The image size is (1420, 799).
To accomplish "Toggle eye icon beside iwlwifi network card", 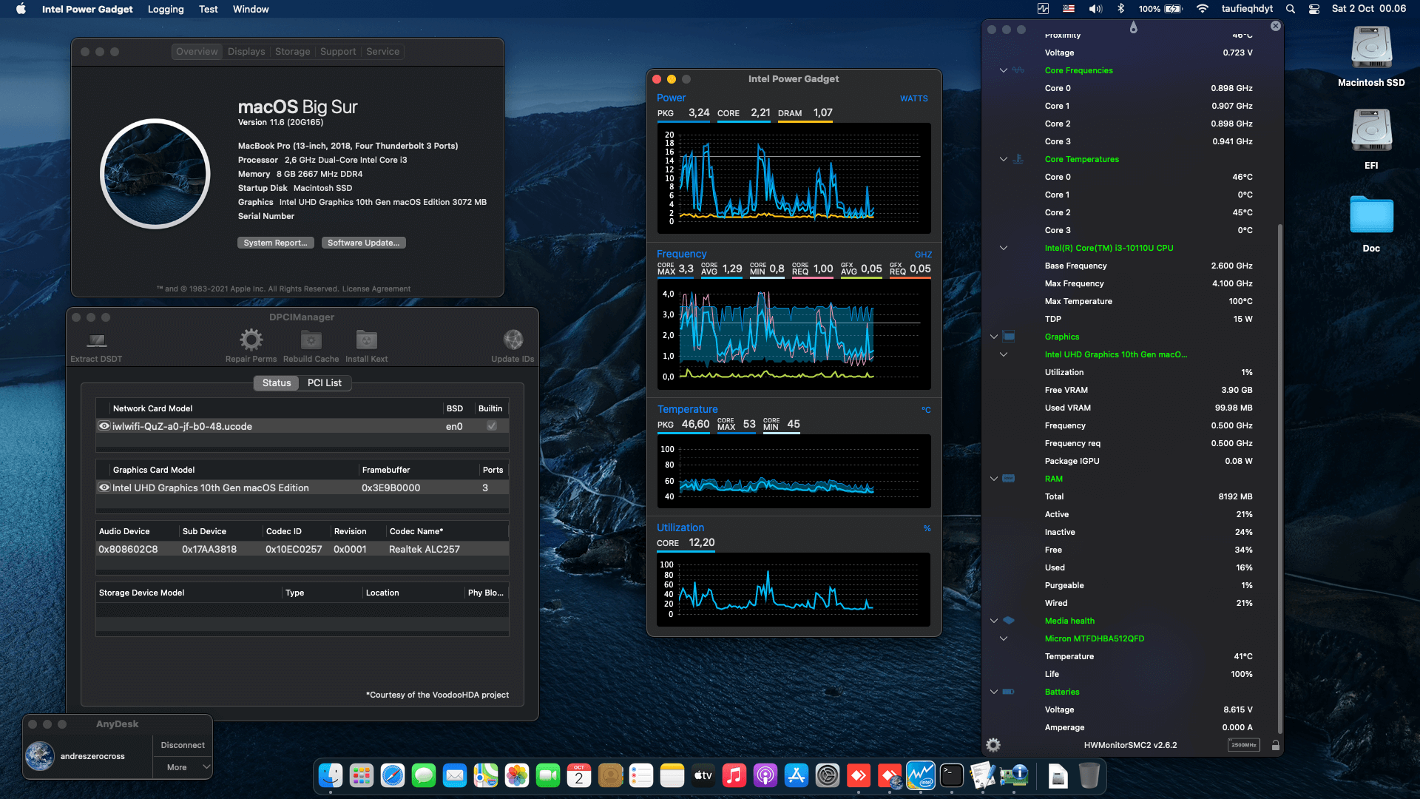I will (104, 426).
